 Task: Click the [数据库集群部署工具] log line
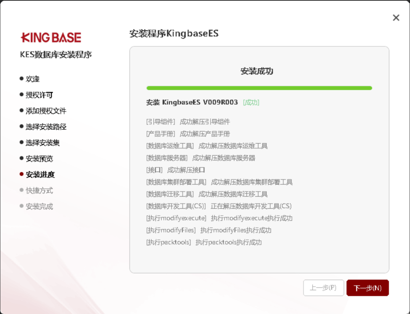click(x=220, y=182)
